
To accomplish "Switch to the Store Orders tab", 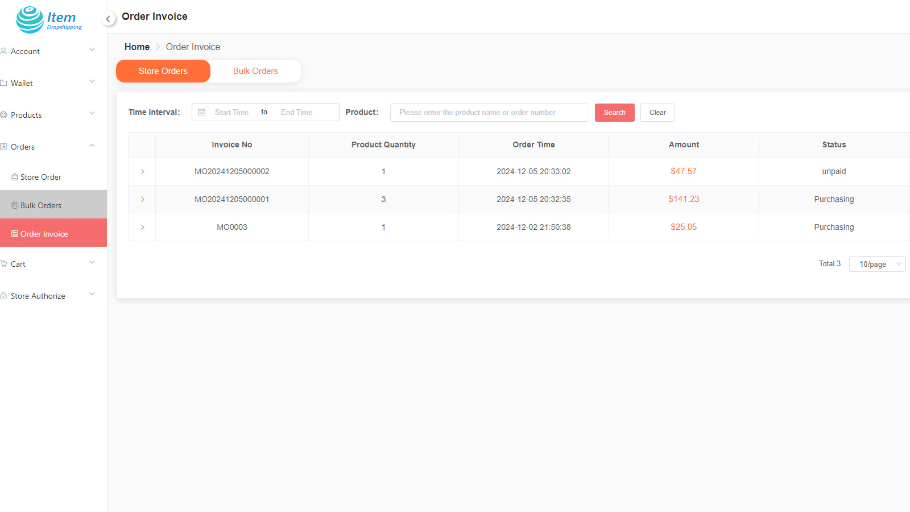I will click(x=163, y=71).
